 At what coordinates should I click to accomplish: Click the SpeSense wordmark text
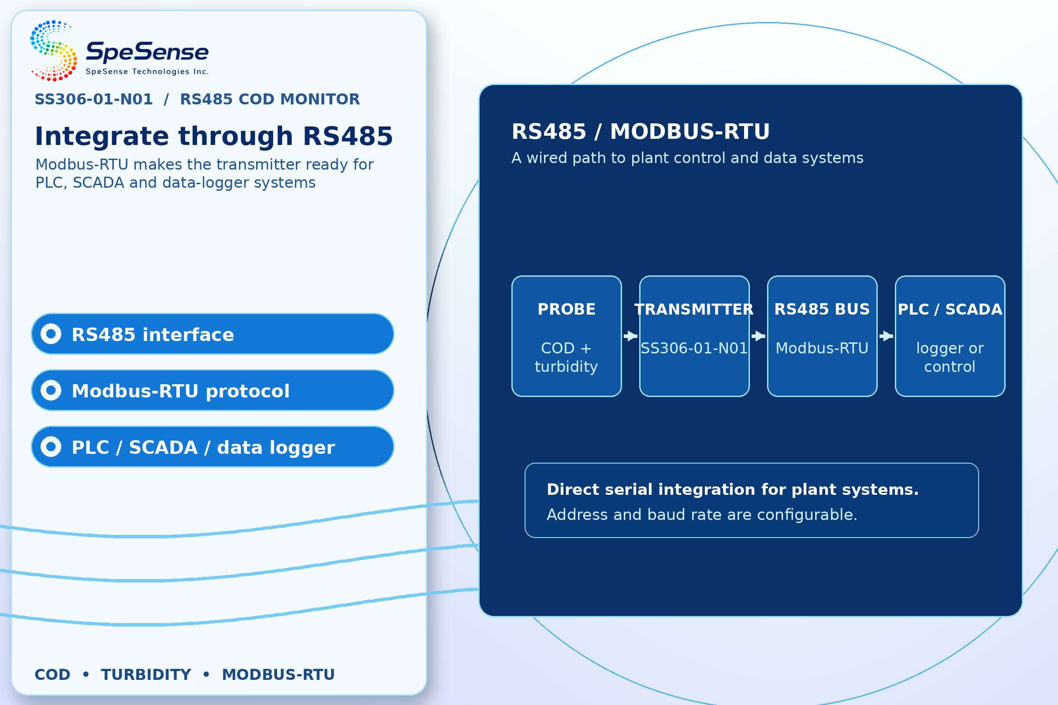pos(147,52)
